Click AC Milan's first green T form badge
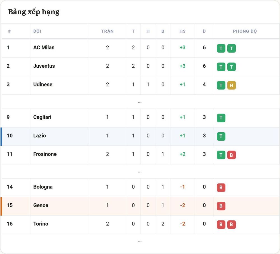 (x=221, y=48)
